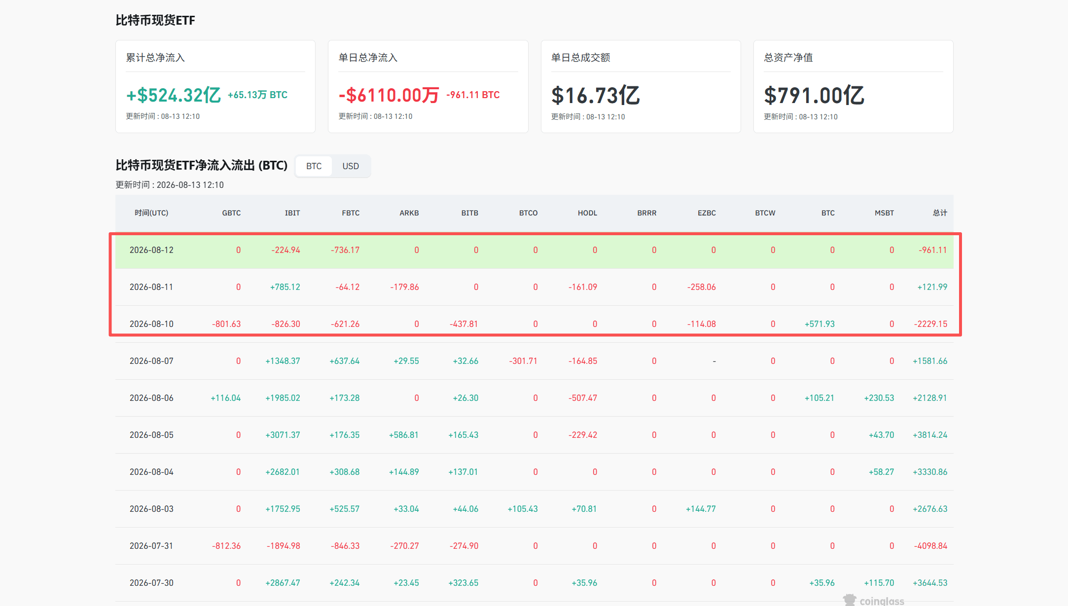The image size is (1068, 606).
Task: Click the MSBT column header
Action: [884, 213]
